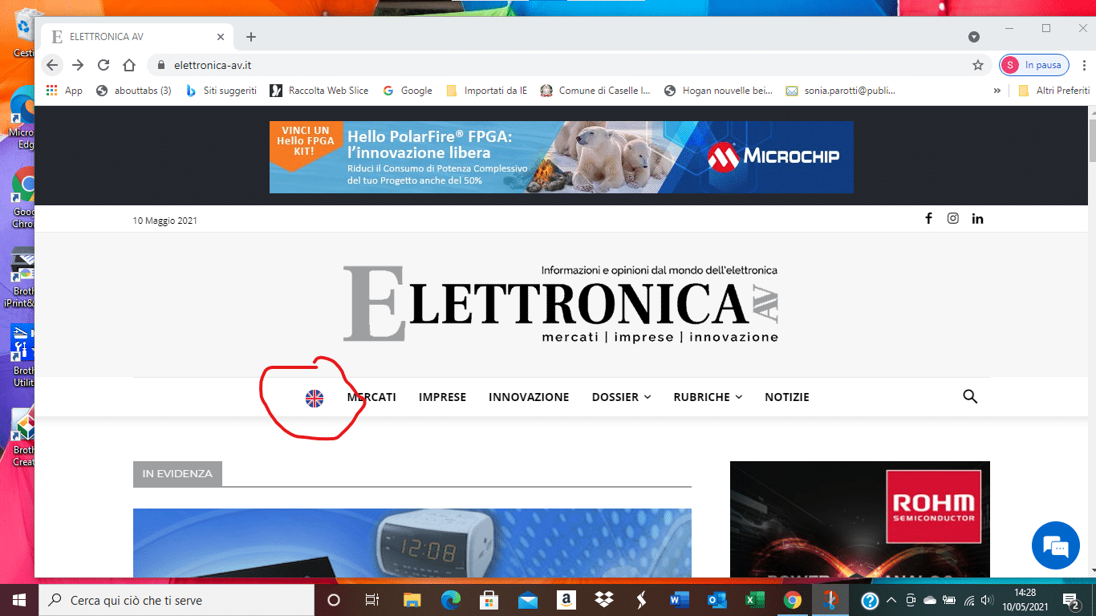Screen dimensions: 1096x616
Task: Click the IN EVIDENZA section label
Action: (x=177, y=473)
